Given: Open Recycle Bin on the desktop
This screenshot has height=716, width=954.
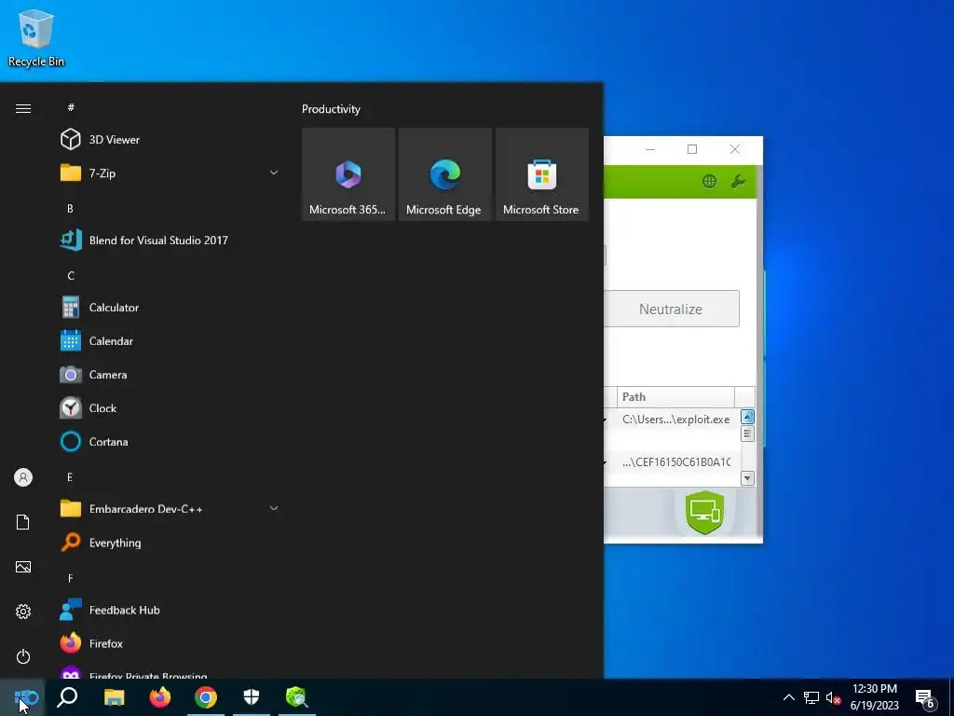Looking at the screenshot, I should pyautogui.click(x=36, y=37).
